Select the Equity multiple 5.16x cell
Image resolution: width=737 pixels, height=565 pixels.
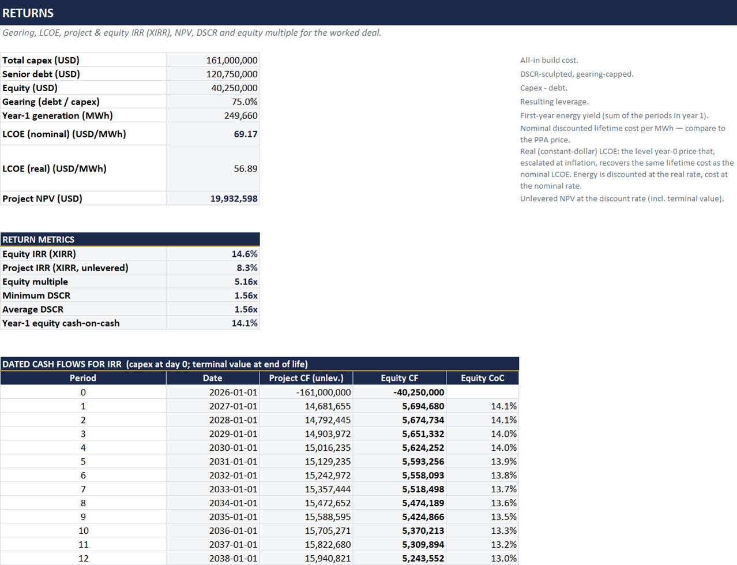coord(213,282)
